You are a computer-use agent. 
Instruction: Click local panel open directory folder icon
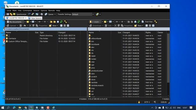pyautogui.click(x=28, y=22)
